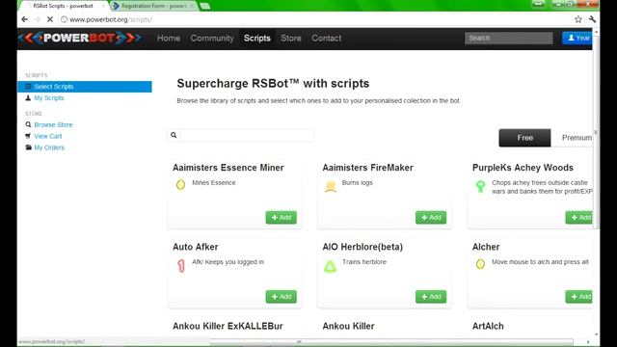Click the PurpleKs Achey Woods script icon
The image size is (617, 347).
480,186
